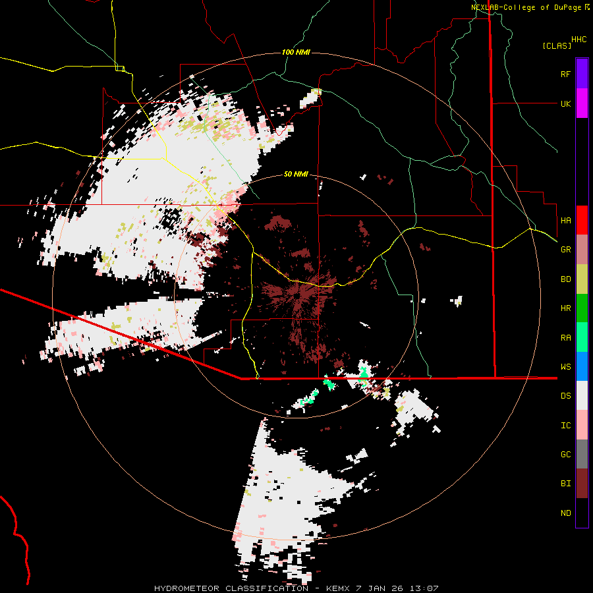Click the [CLAS] legend header
This screenshot has height=593, width=593.
[x=557, y=45]
